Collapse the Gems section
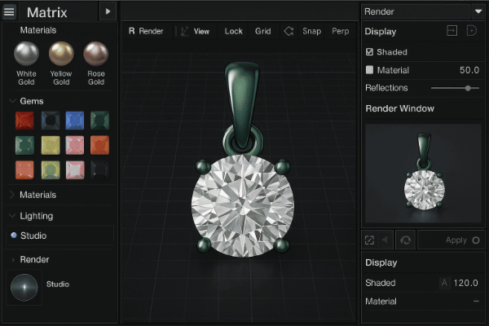Image resolution: width=489 pixels, height=326 pixels. pos(12,101)
